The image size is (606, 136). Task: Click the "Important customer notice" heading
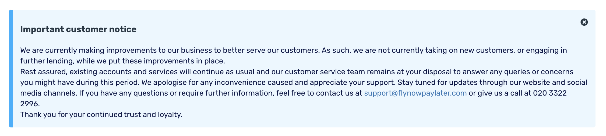tap(78, 29)
